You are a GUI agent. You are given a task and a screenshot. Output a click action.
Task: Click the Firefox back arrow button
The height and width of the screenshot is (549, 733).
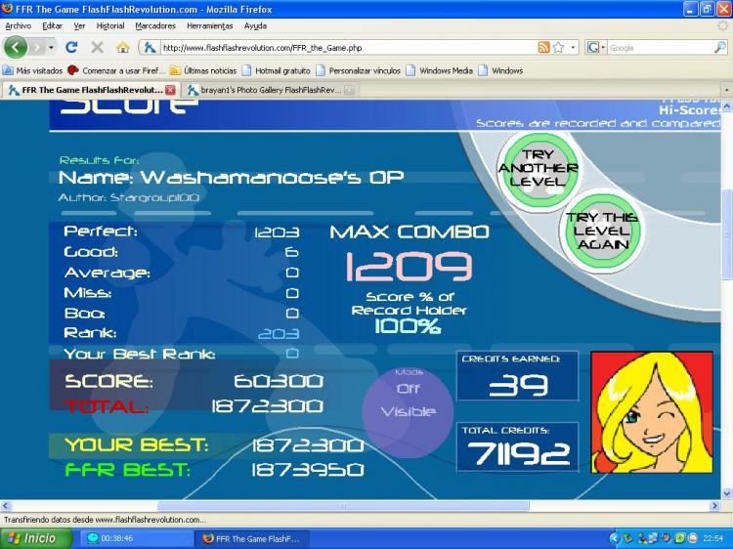(17, 47)
